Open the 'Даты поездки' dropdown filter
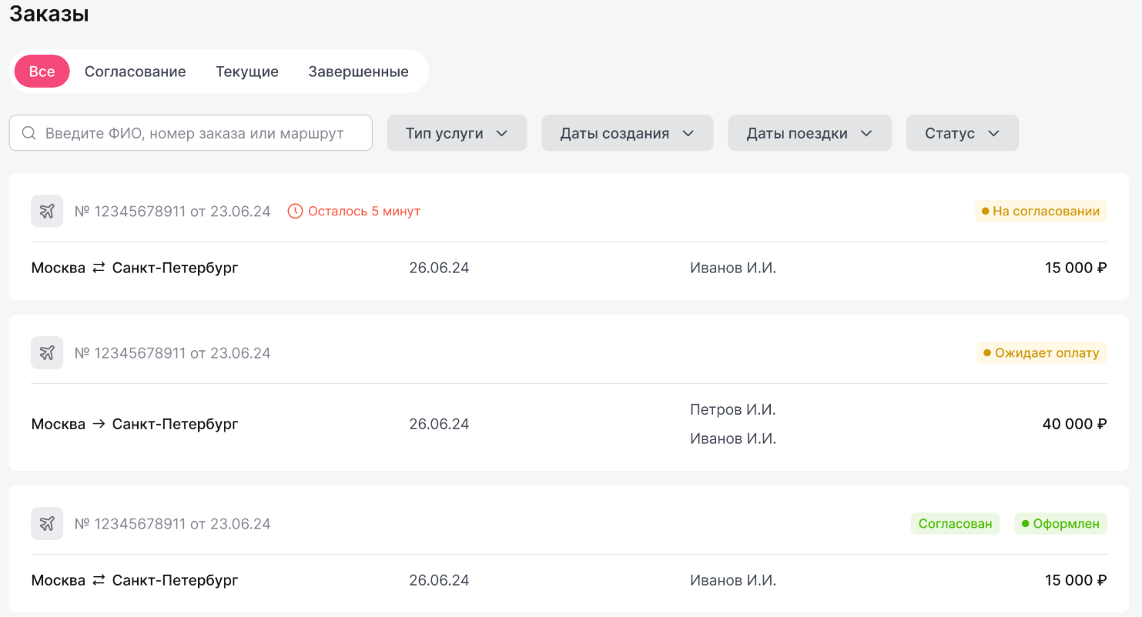Image resolution: width=1142 pixels, height=617 pixels. 809,133
